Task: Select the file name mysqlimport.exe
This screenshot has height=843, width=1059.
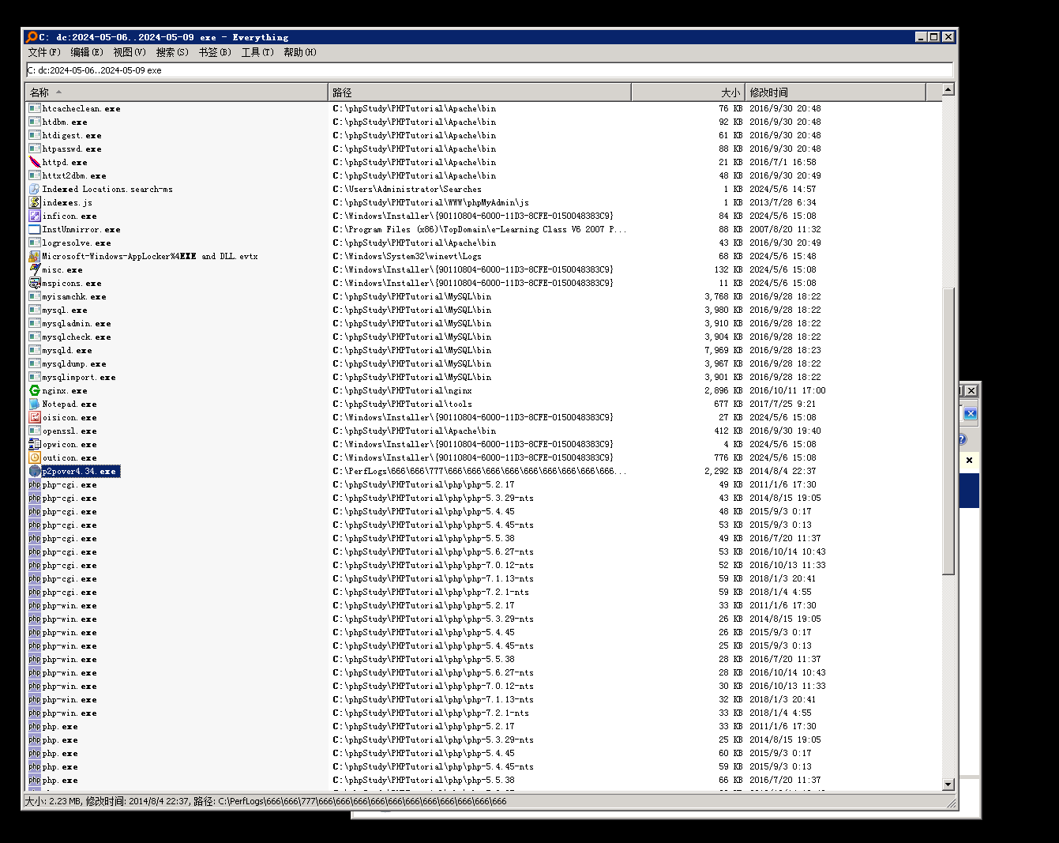Action: coord(79,377)
